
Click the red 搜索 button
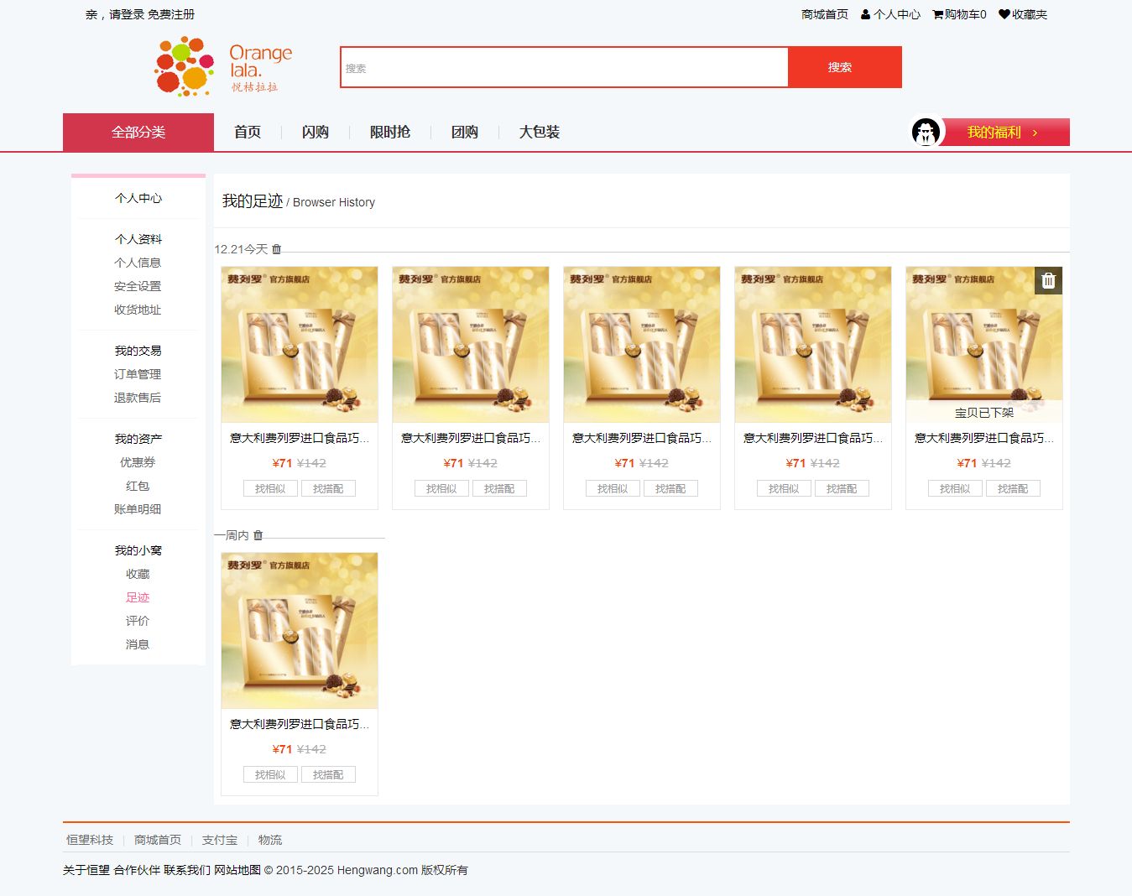pyautogui.click(x=844, y=67)
